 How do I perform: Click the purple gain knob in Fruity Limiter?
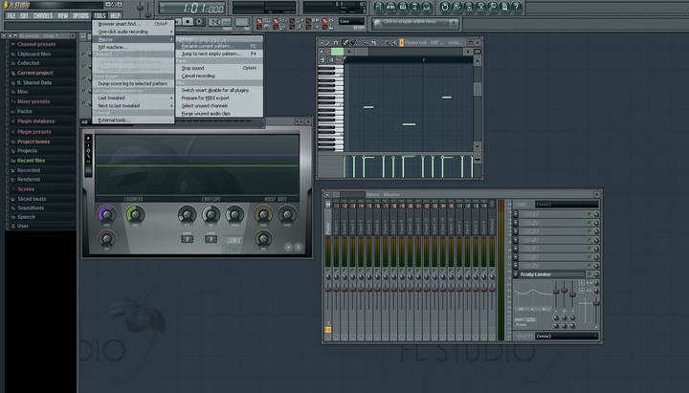(105, 216)
